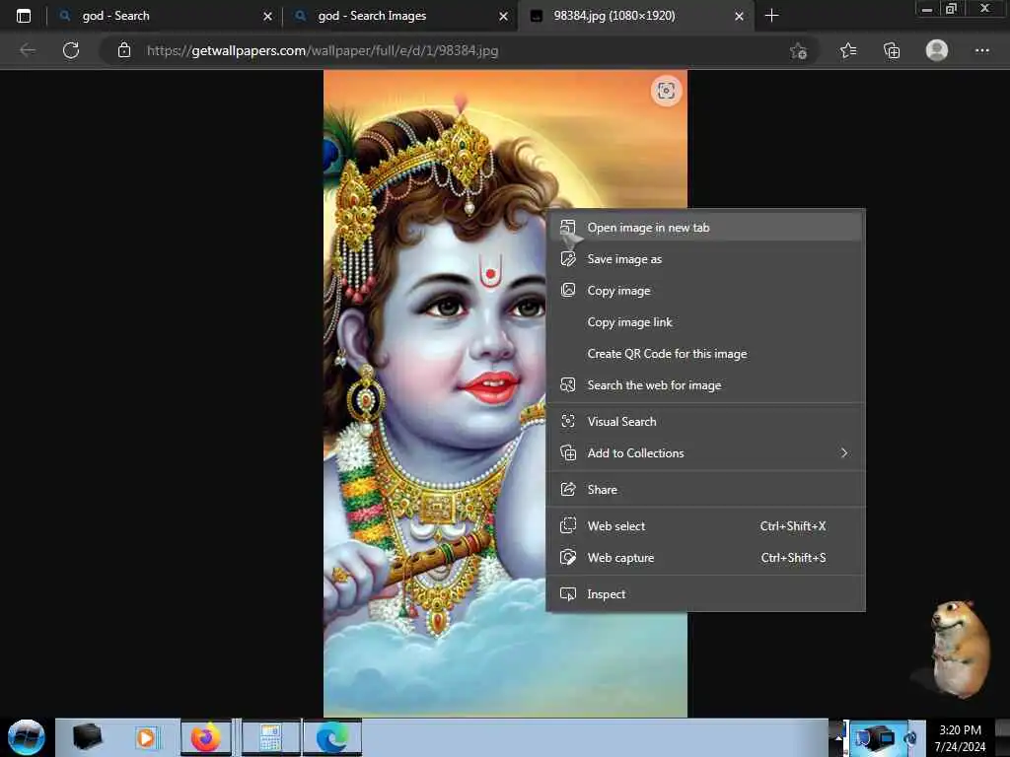
Task: Add this page to favorites star-plus icon
Action: [x=799, y=51]
